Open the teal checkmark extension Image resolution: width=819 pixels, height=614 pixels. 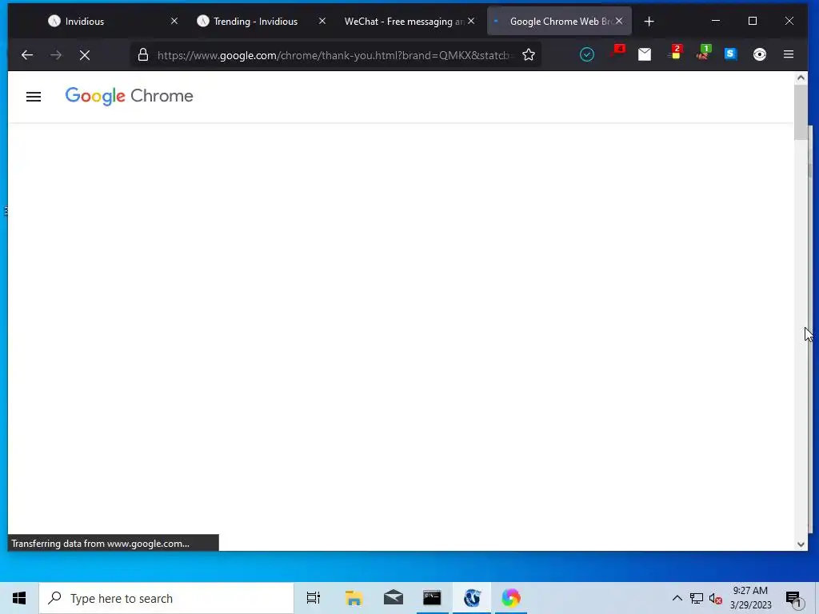coord(587,54)
